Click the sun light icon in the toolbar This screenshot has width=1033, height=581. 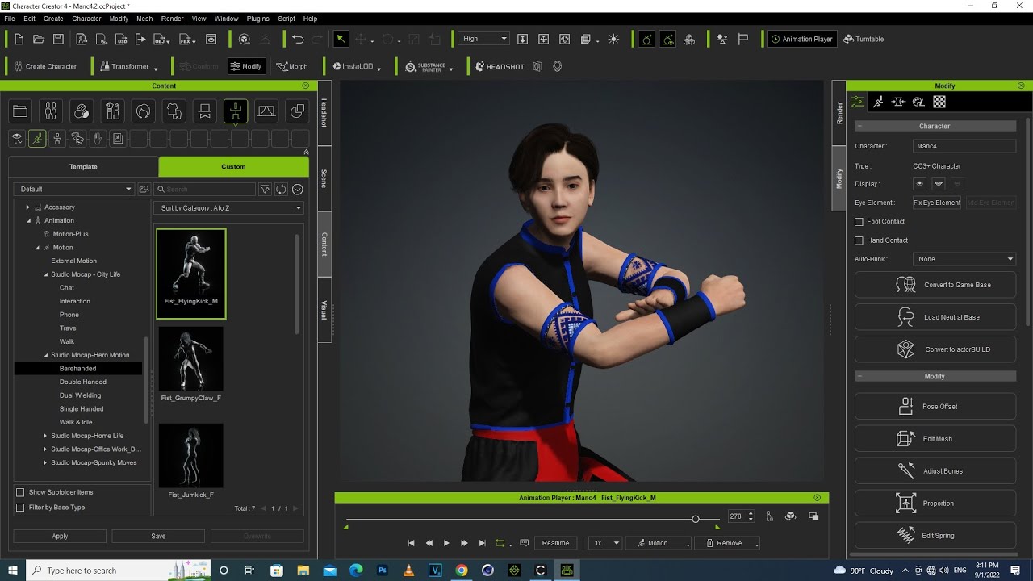click(614, 39)
